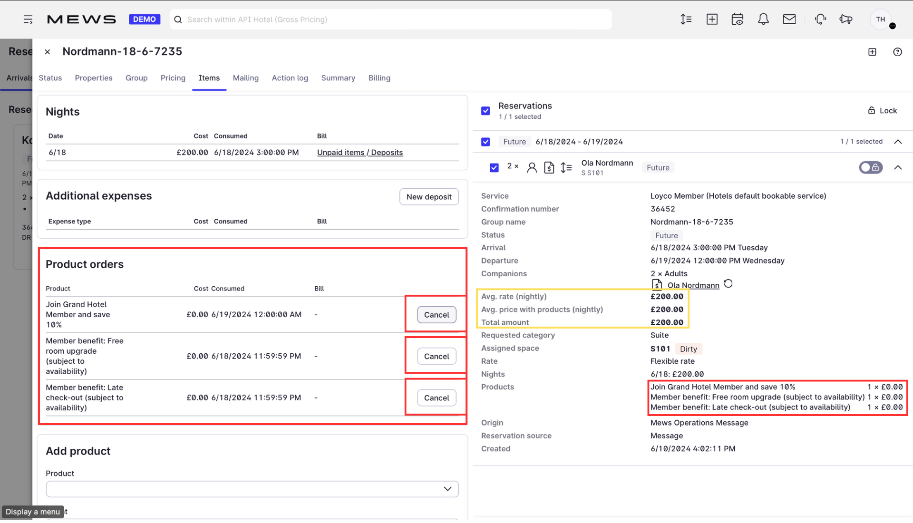This screenshot has width=913, height=523.
Task: Click the Future badge beside Ola Nordmann name
Action: [x=658, y=168]
